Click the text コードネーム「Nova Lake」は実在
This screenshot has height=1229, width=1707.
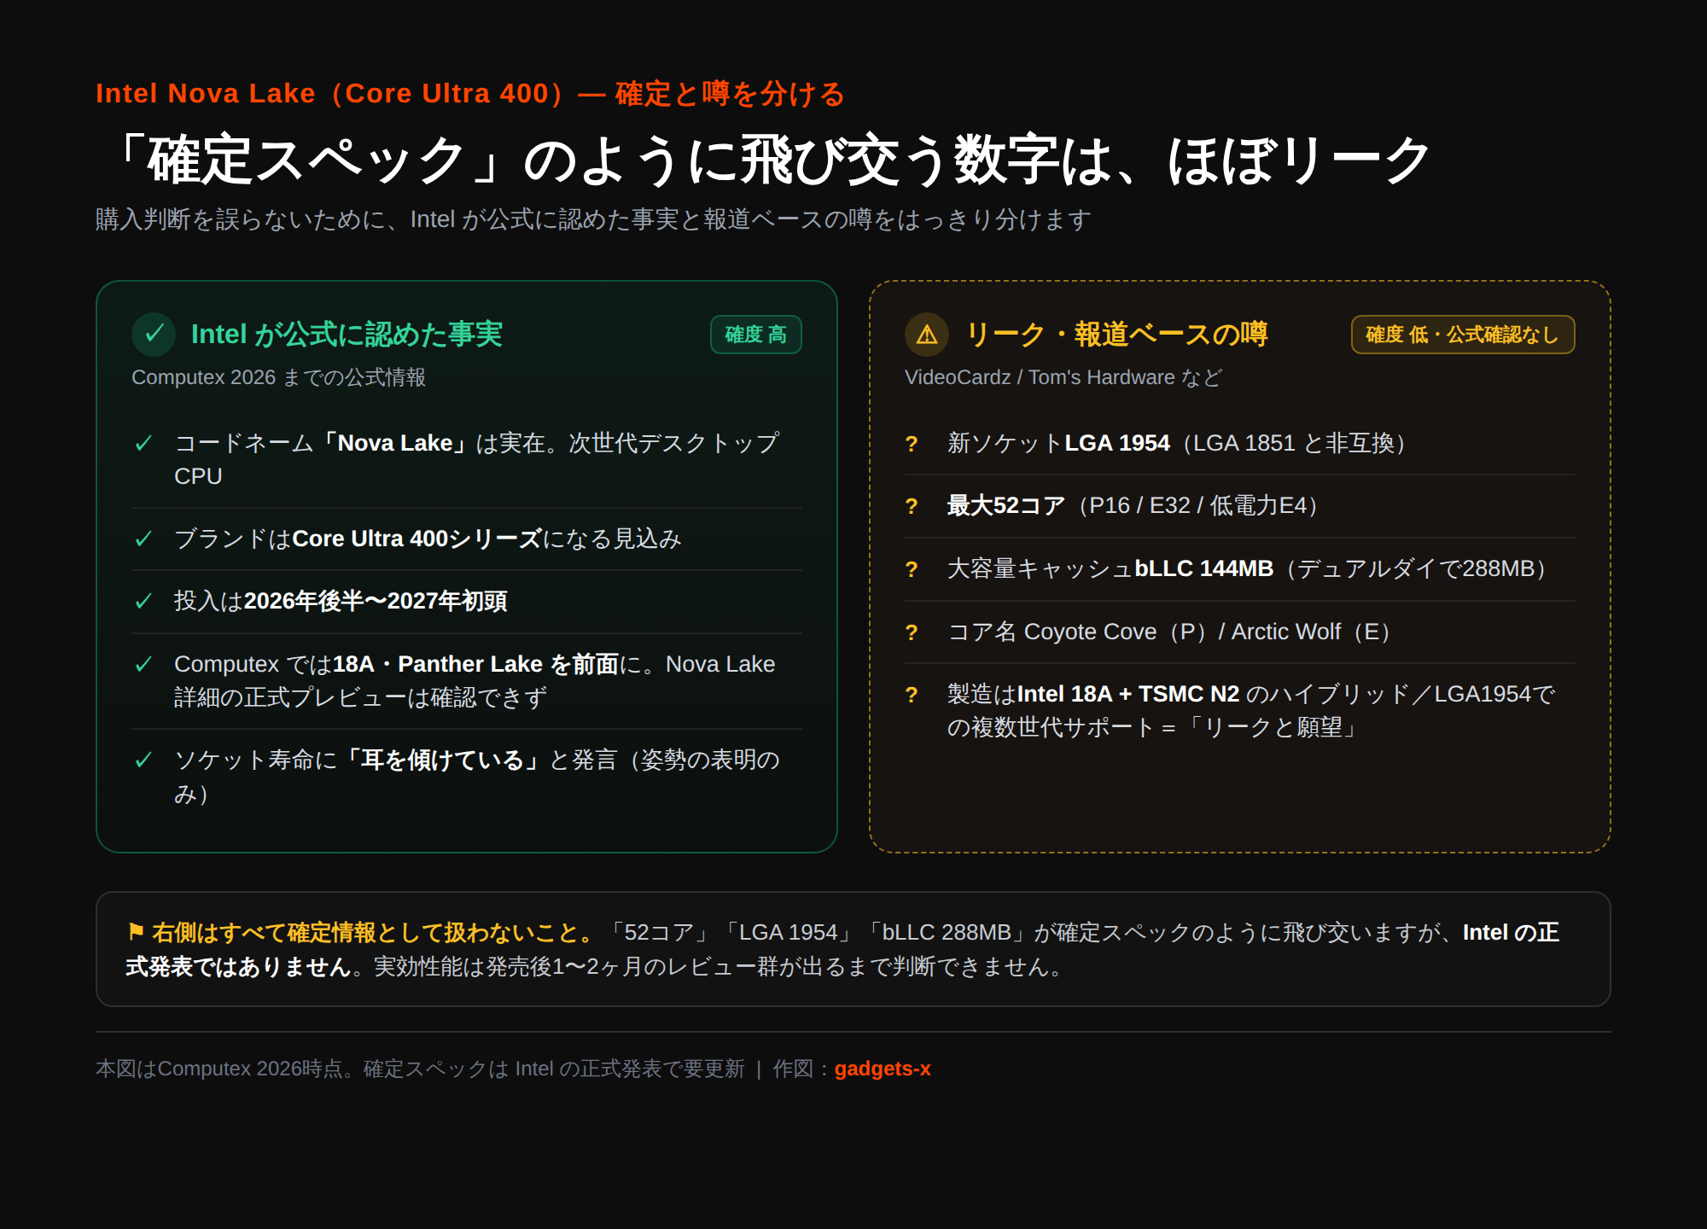pos(359,443)
